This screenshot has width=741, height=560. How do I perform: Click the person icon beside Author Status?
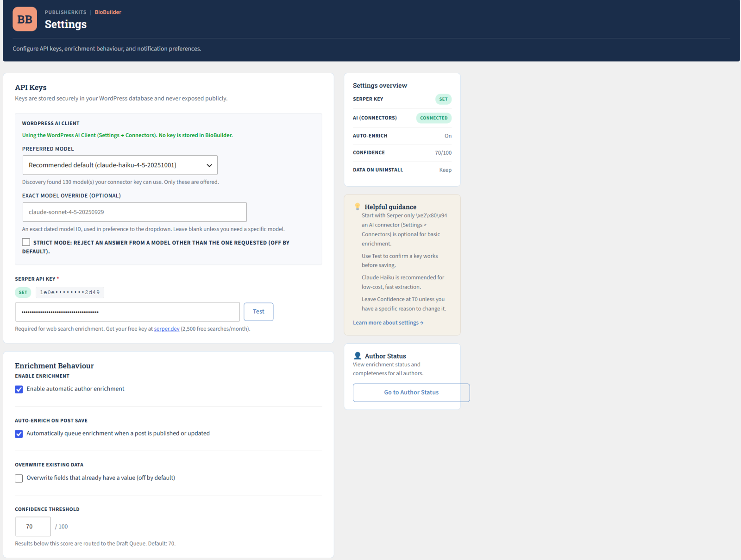(358, 356)
